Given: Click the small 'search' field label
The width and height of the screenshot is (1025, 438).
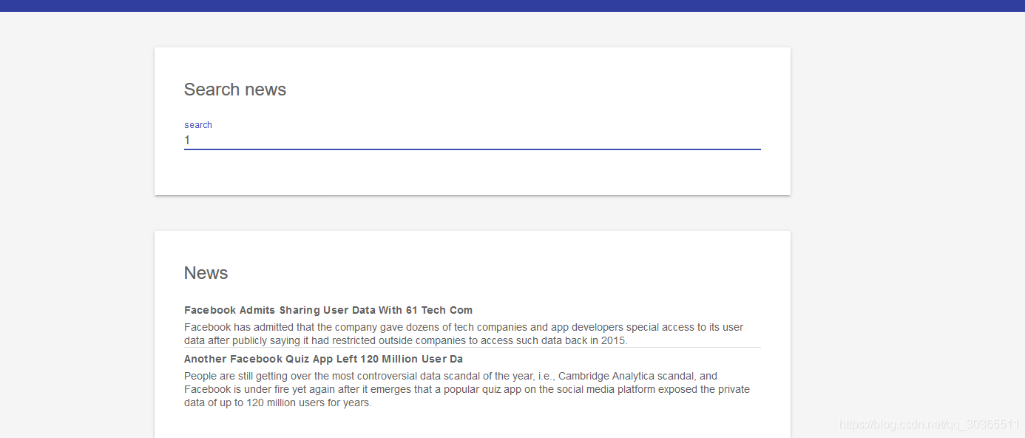Looking at the screenshot, I should [198, 125].
